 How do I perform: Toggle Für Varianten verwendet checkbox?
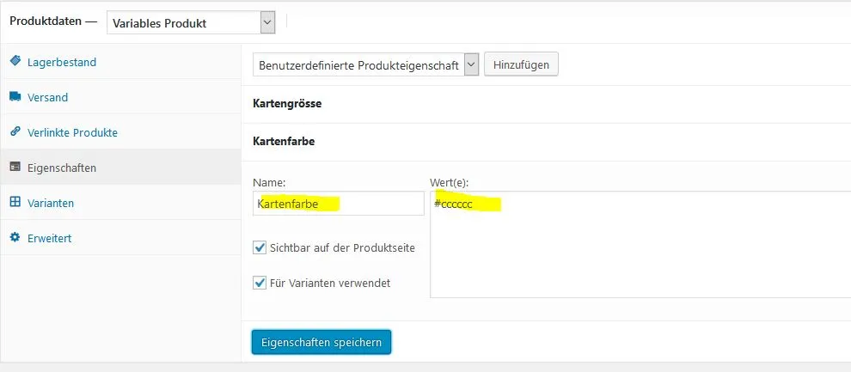[x=260, y=283]
